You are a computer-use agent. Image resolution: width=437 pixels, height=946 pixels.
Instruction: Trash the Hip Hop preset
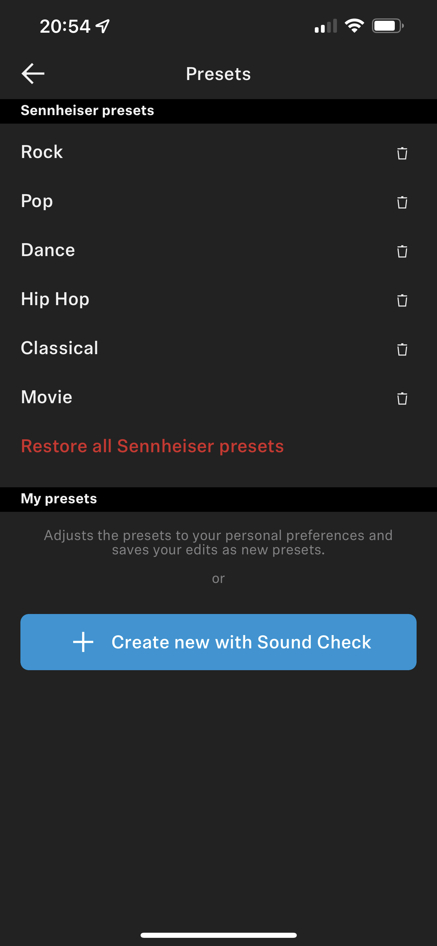(402, 300)
